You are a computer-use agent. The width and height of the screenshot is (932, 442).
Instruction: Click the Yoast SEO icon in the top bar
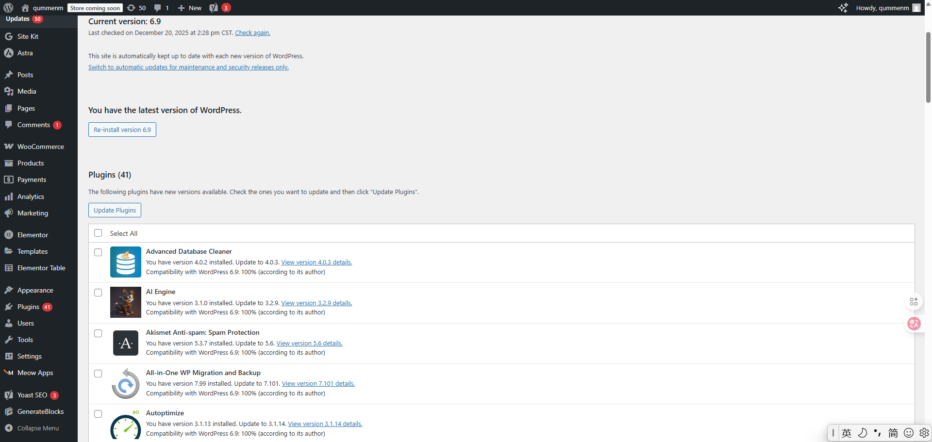214,8
